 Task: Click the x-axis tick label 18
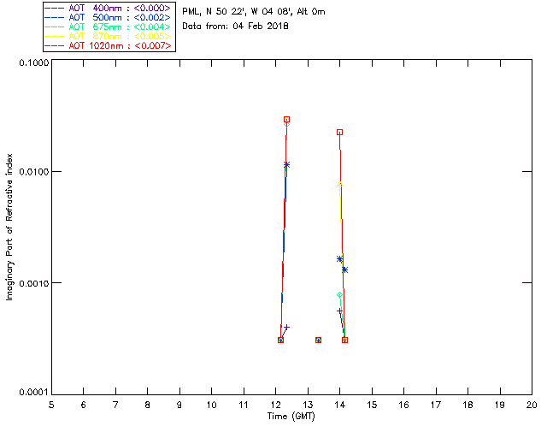(x=468, y=405)
